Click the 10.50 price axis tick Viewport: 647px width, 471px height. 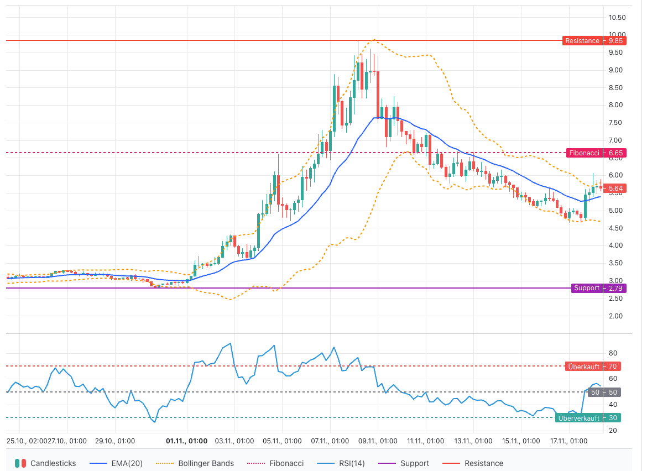tap(617, 17)
